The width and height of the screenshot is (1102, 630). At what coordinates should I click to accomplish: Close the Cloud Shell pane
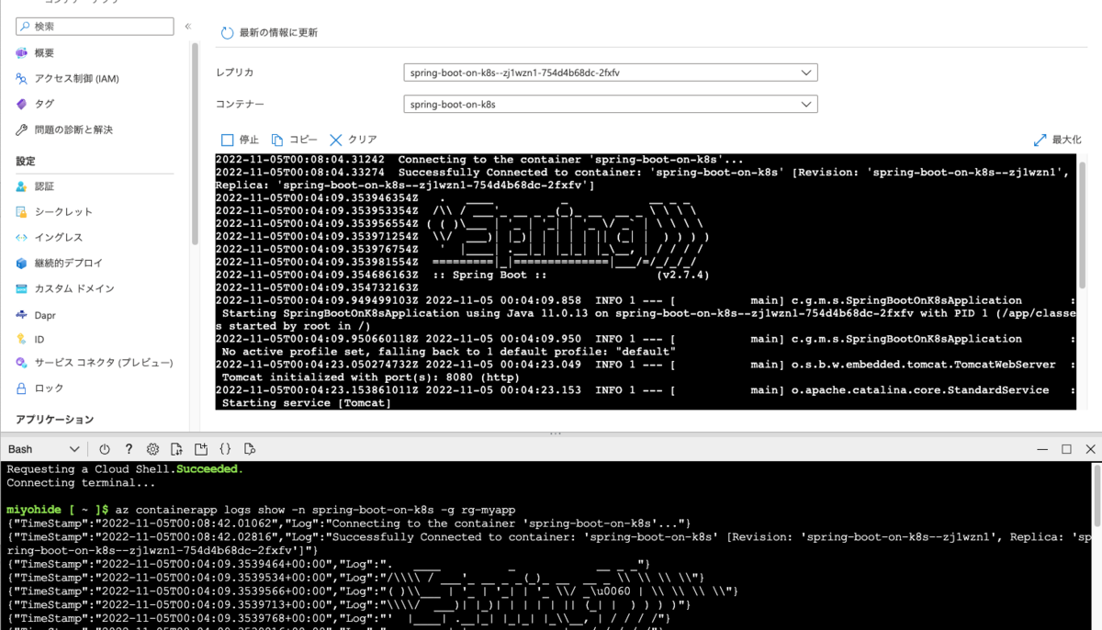(x=1090, y=449)
